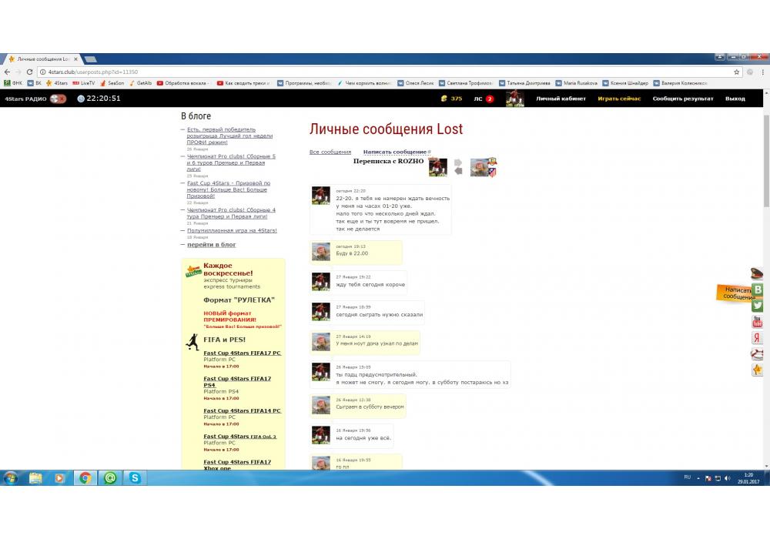
Task: Open Chrome from the taskbar
Action: pyautogui.click(x=85, y=477)
